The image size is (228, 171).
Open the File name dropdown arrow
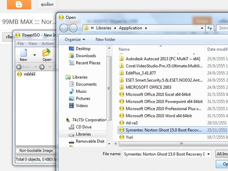click(x=209, y=154)
